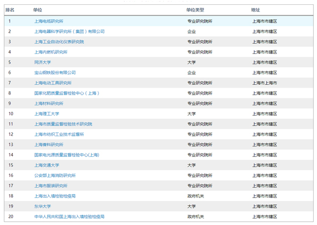Click the 上海材料研究所 link
Viewport: 317px width, 225px height.
[x=49, y=104]
